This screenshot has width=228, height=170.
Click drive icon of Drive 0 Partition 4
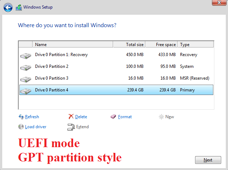tap(26, 91)
